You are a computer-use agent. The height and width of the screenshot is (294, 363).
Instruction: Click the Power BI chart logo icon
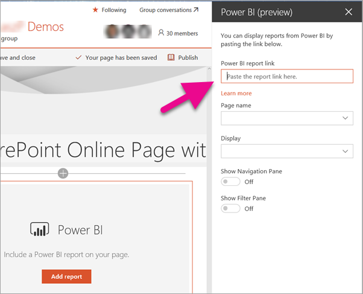click(x=40, y=229)
